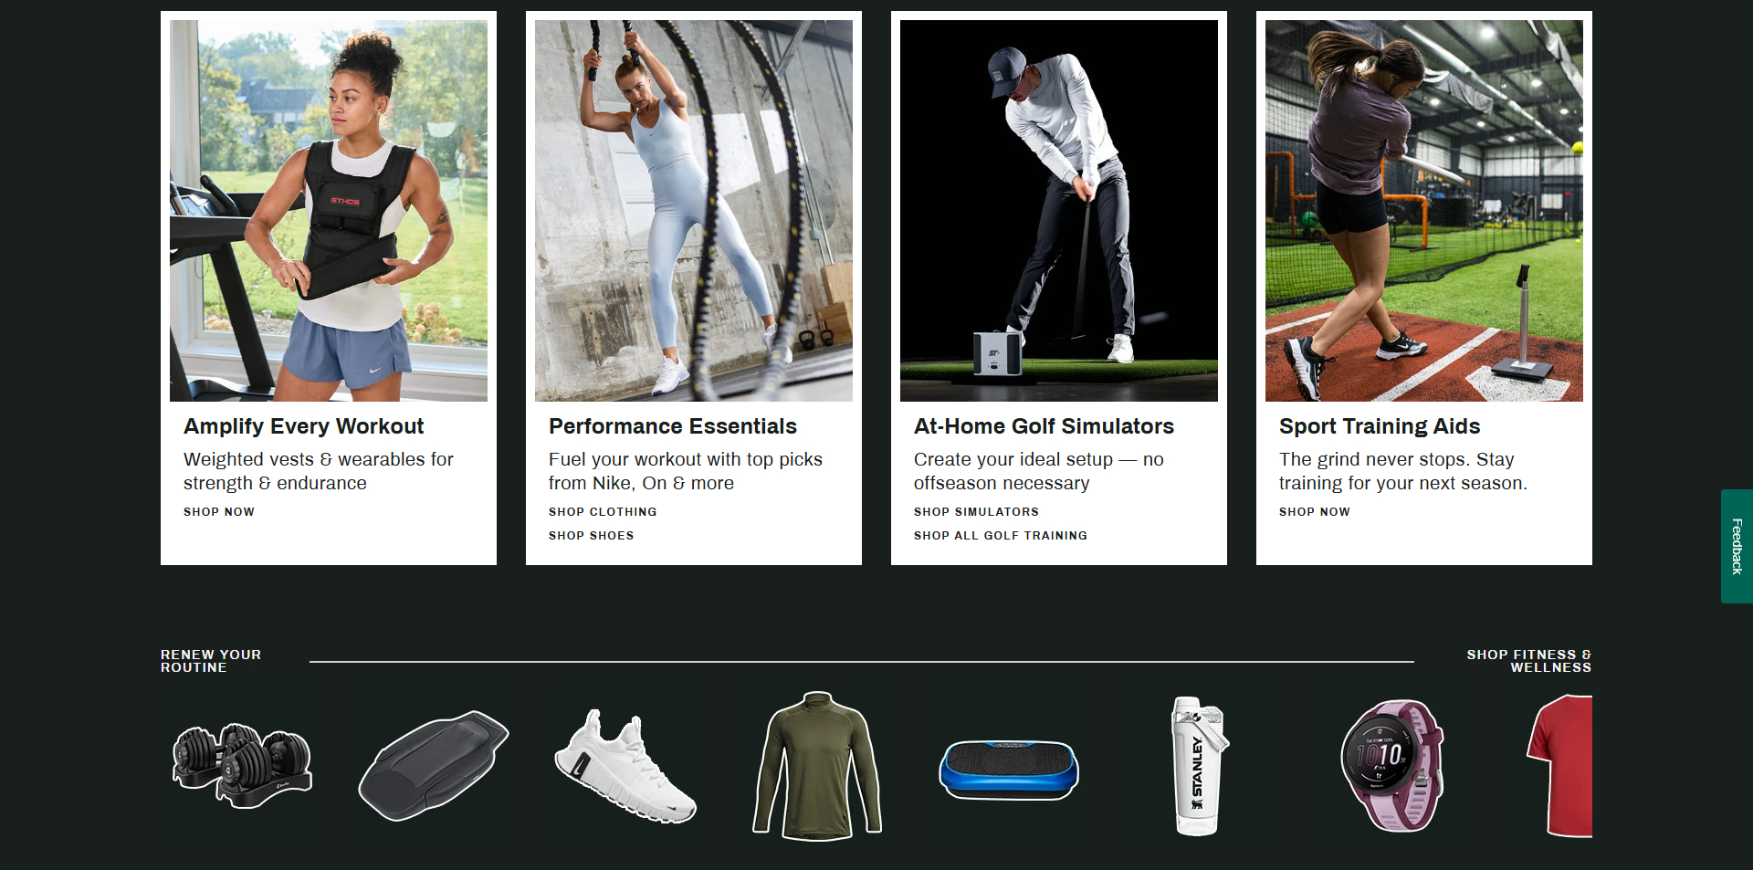Open the Feedback side tab
Screen dimensions: 1753x870
pyautogui.click(x=1737, y=546)
